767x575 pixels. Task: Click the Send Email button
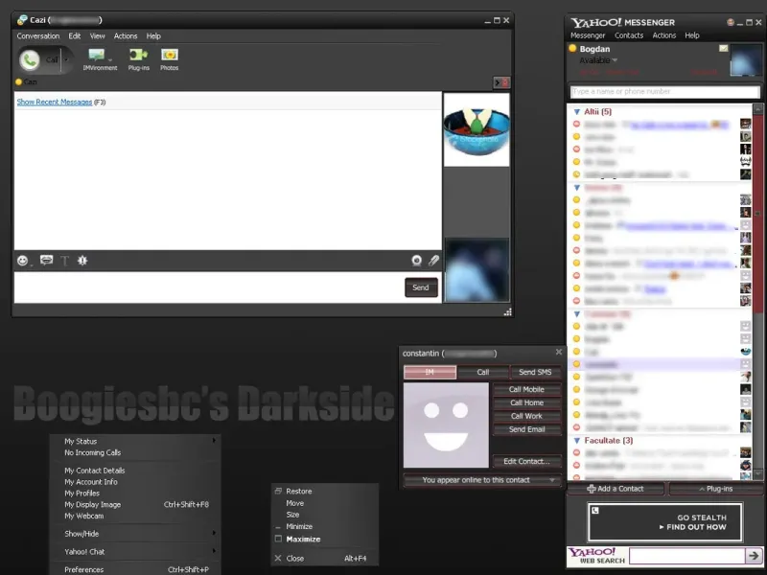point(526,429)
